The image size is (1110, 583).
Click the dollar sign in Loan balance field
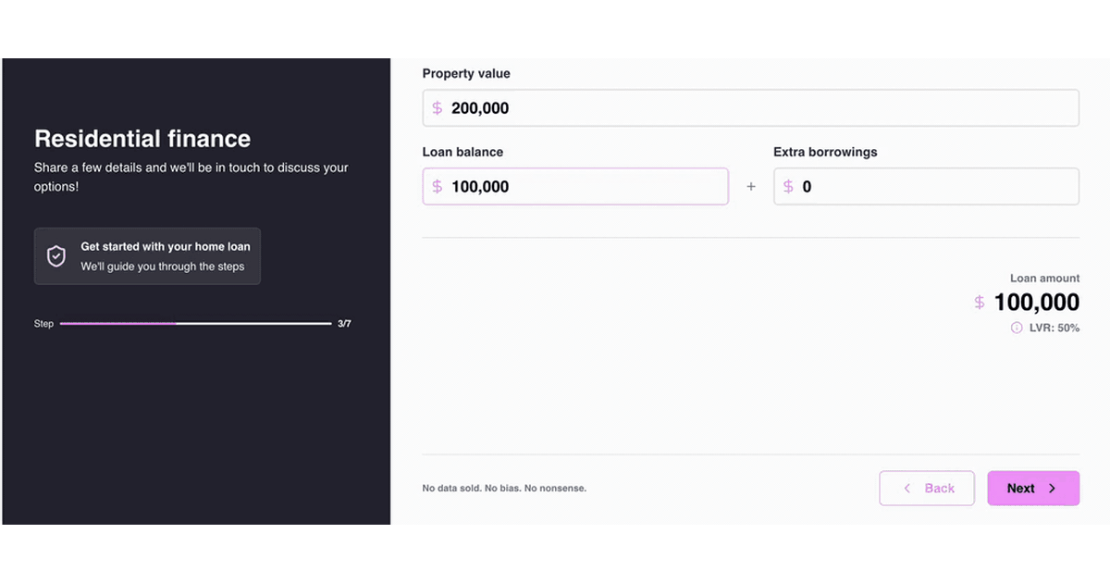tap(438, 187)
